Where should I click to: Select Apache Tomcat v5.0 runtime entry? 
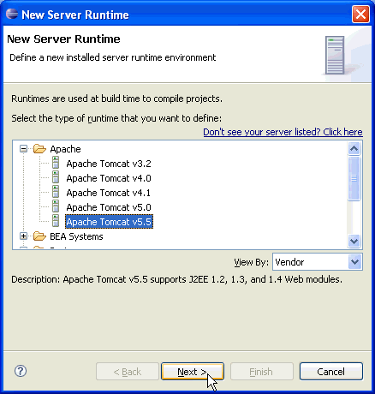pos(109,207)
